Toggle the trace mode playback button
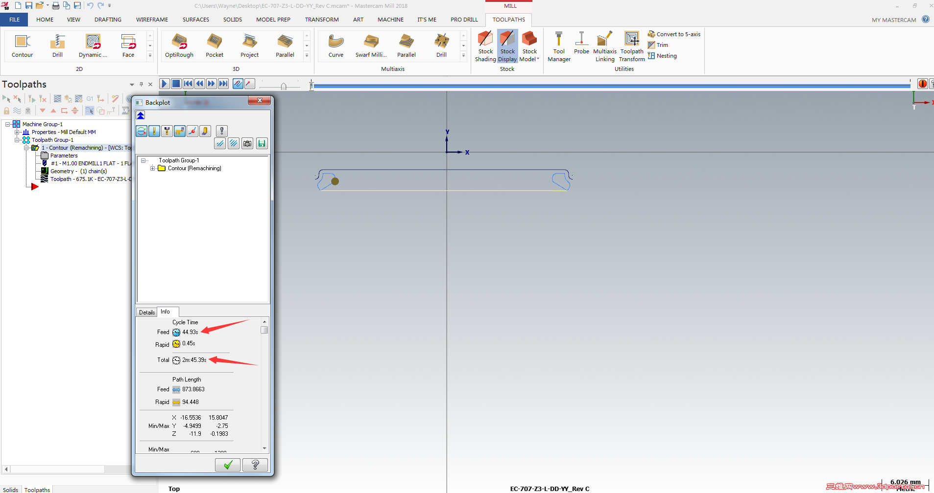Screen dimensions: 934x493 [x=238, y=84]
